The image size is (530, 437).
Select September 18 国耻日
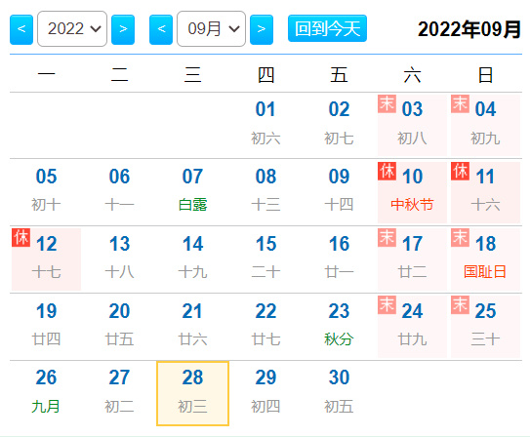click(x=485, y=259)
